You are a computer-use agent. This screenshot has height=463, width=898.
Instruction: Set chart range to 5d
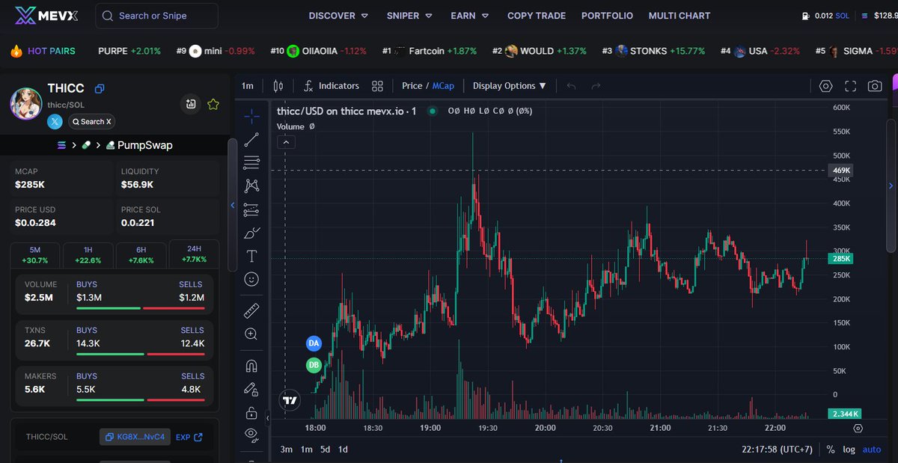click(325, 450)
